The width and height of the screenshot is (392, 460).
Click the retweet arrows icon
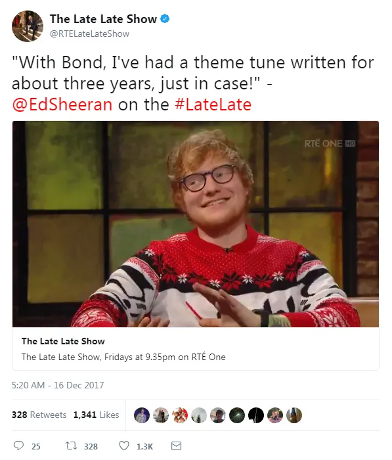click(x=72, y=446)
